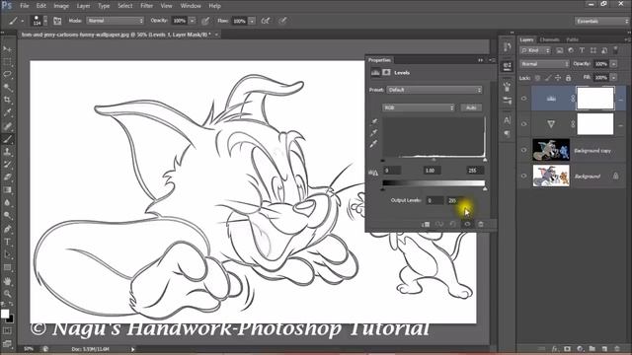Open the Preset dropdown in Levels
Screen dimensions: 632x355
(x=434, y=90)
